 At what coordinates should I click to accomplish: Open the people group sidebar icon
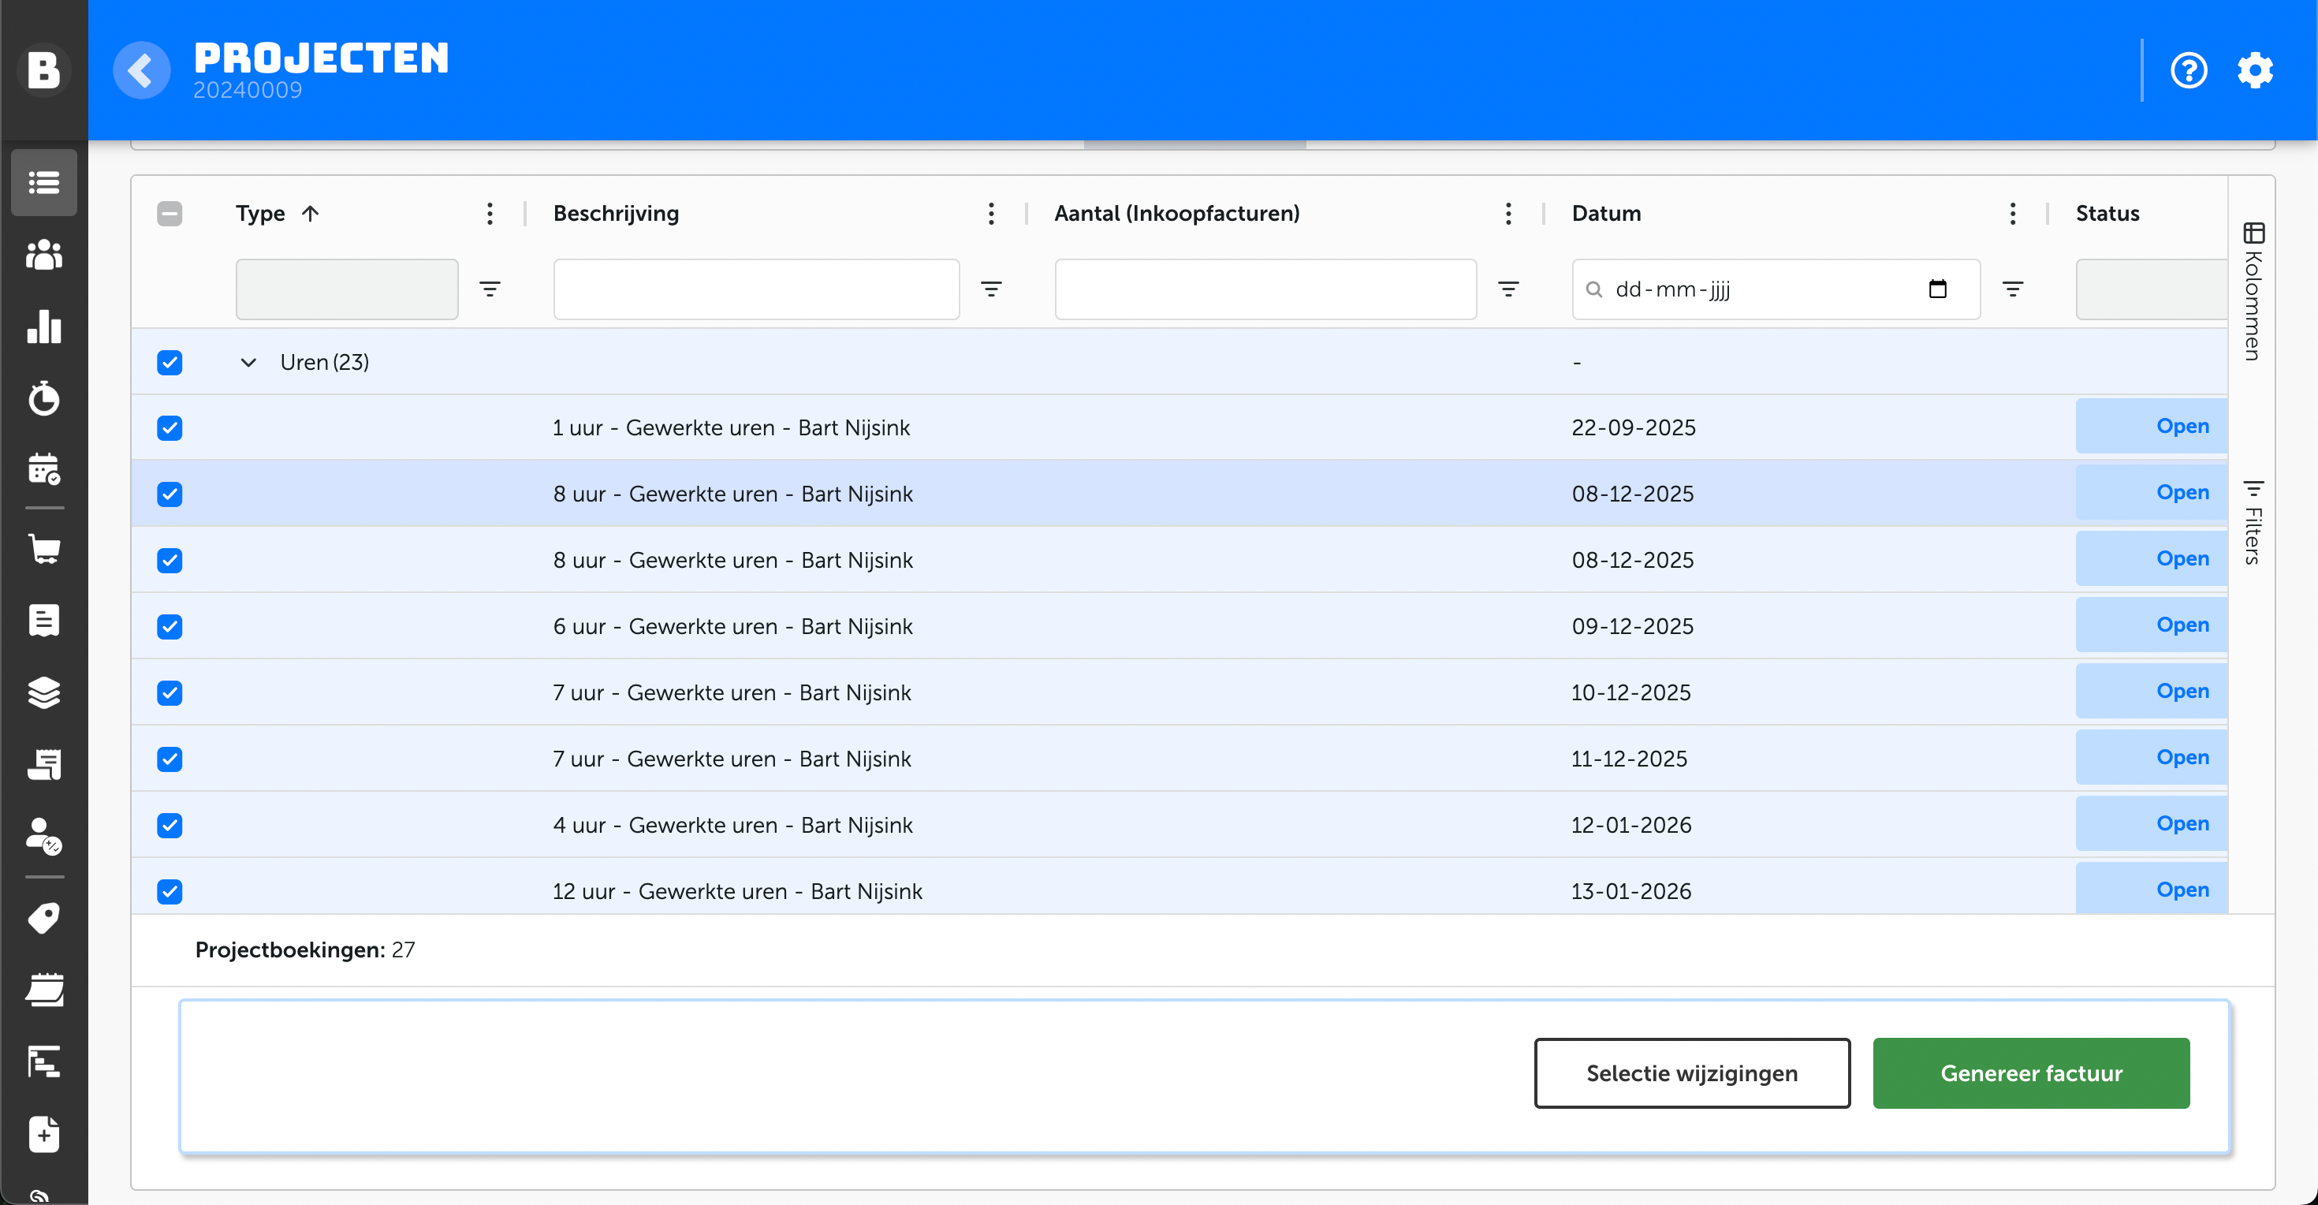click(x=43, y=256)
